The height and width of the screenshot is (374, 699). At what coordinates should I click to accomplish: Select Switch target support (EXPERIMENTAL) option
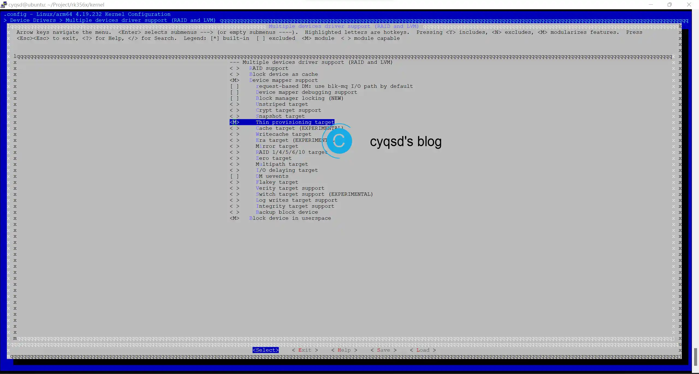301,194
